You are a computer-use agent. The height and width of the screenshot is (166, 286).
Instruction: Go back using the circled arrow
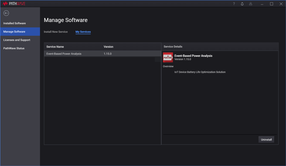click(x=6, y=13)
